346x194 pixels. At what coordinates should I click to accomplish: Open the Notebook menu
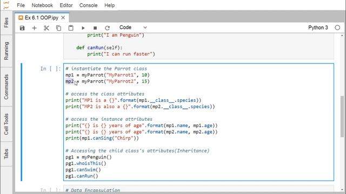click(x=42, y=5)
